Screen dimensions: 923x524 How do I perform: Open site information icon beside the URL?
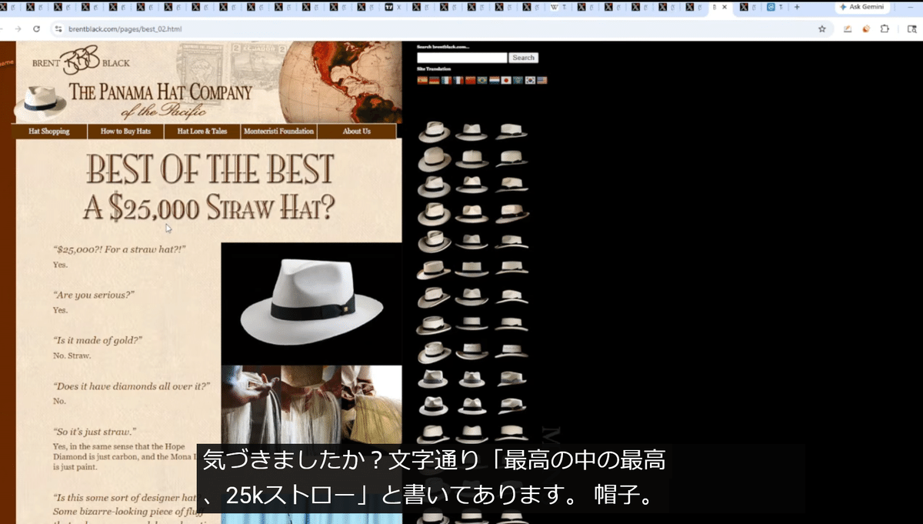point(57,28)
